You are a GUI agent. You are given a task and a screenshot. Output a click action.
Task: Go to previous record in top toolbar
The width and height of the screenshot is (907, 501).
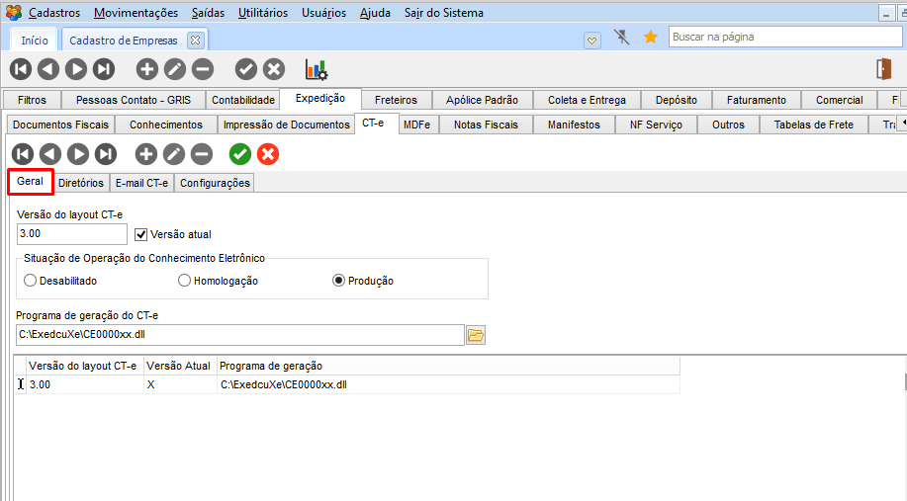coord(48,69)
